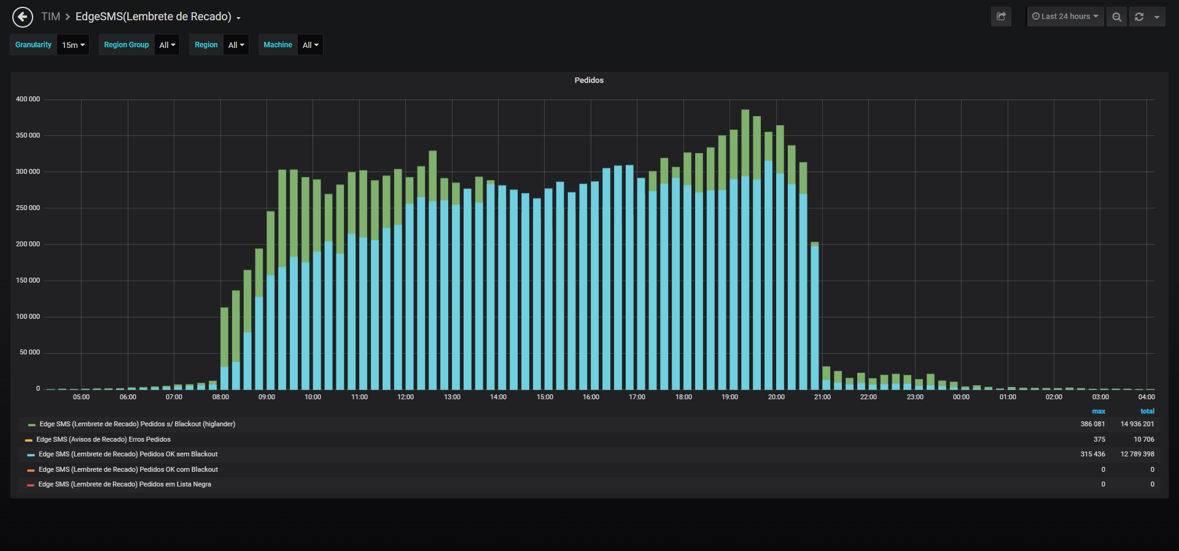The image size is (1179, 551).
Task: Open the Region Group All dropdown
Action: point(167,45)
